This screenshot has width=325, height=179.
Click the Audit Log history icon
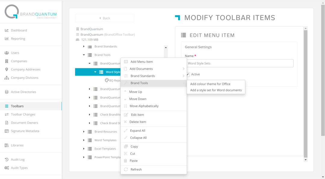[x=7, y=160]
